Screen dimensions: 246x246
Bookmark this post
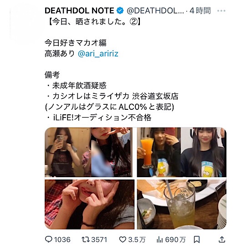(197, 240)
